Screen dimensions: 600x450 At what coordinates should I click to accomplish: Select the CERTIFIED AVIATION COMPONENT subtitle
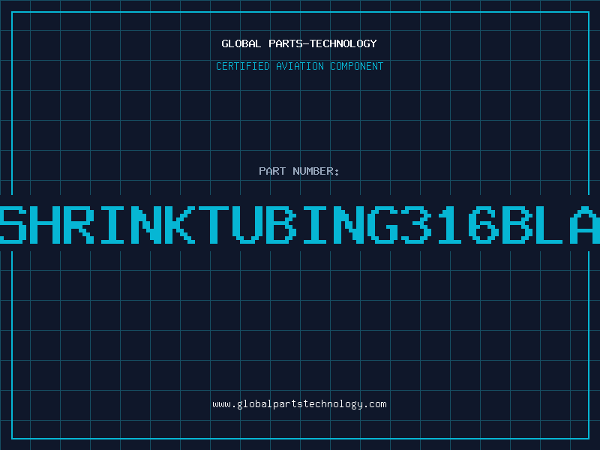click(x=299, y=66)
